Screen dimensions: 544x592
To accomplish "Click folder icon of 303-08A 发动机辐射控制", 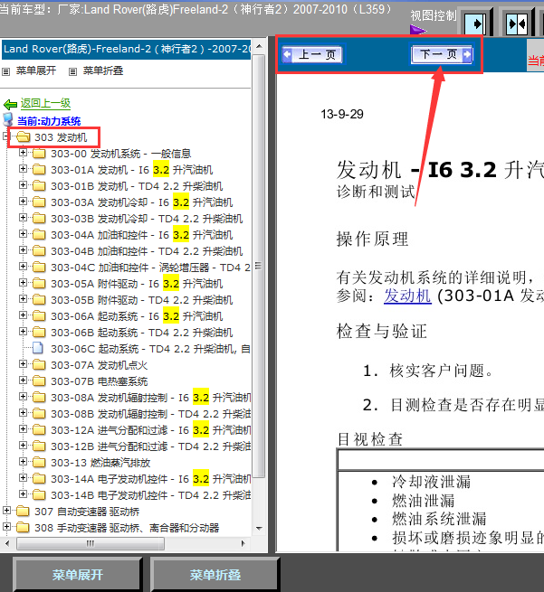I will [39, 397].
